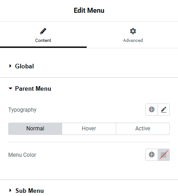Click the Sub Menu section title
The image size is (178, 196).
coord(30,191)
